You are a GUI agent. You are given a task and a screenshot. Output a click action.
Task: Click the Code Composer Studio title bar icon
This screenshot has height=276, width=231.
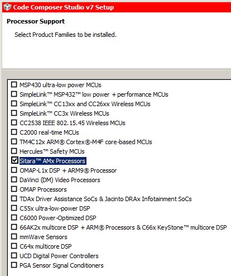(x=7, y=7)
